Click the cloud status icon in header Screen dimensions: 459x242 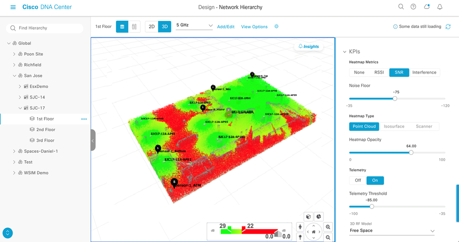pos(427,7)
